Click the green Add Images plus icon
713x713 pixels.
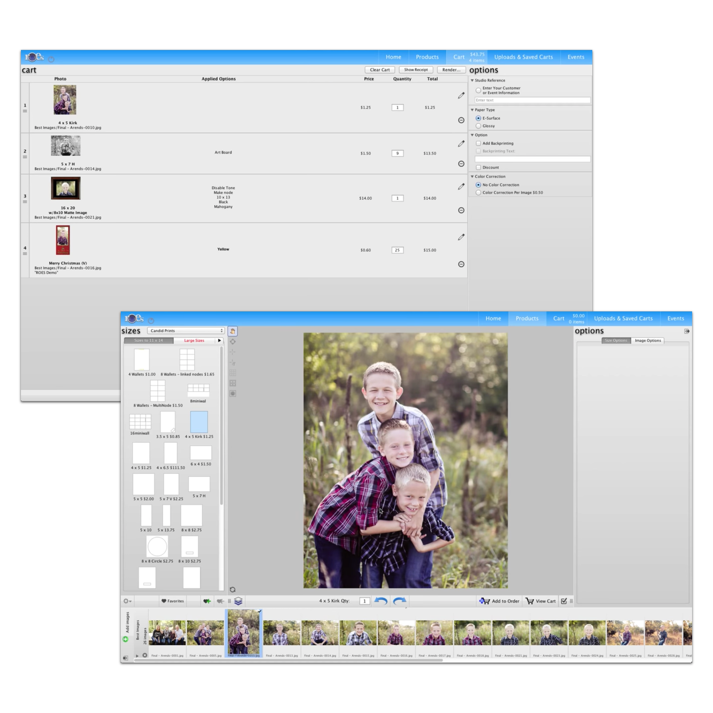coord(125,639)
